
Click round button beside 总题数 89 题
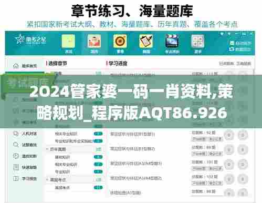click(229, 150)
